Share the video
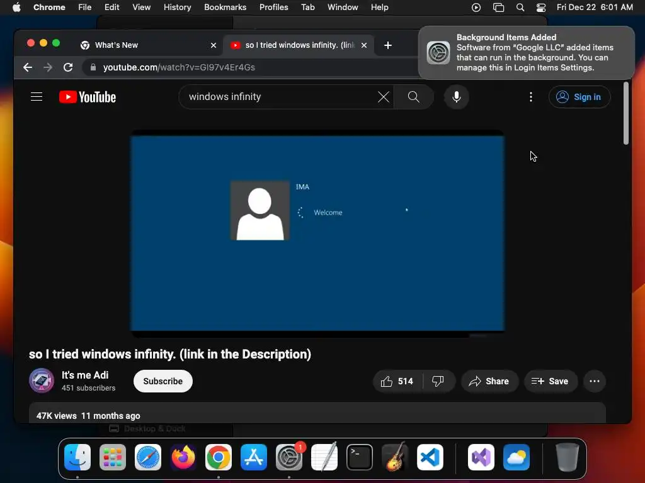Image resolution: width=645 pixels, height=483 pixels. [x=489, y=381]
